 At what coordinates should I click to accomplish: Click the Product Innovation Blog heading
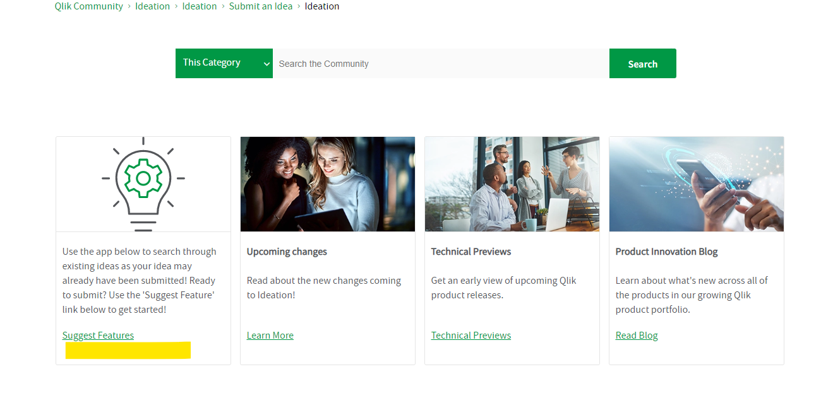pyautogui.click(x=666, y=251)
